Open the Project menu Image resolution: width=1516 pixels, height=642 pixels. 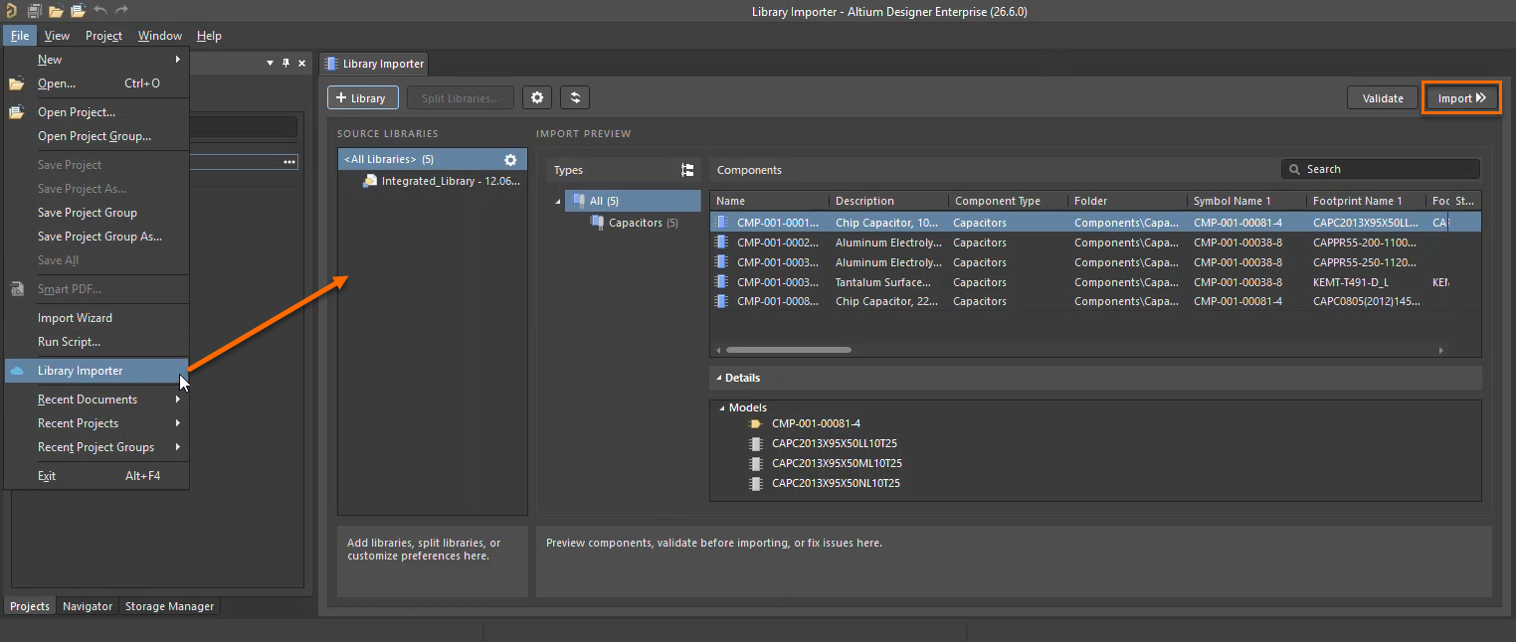103,36
